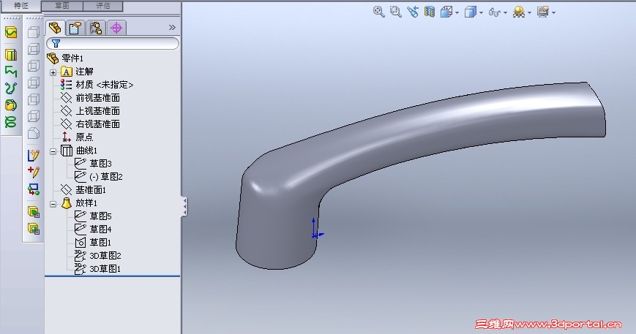Open the View Settings dropdown arrow

click(553, 13)
